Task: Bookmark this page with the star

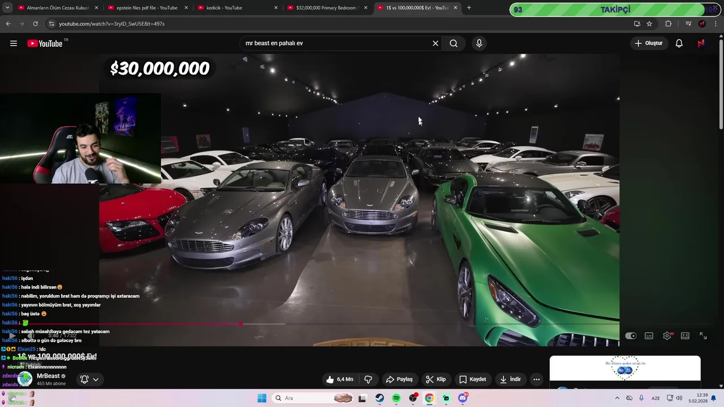Action: (649, 24)
